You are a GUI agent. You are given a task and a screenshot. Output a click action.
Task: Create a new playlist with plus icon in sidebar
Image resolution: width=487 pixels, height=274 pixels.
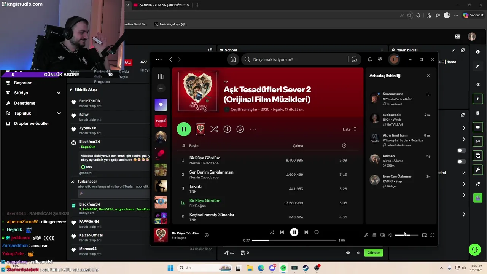[x=161, y=88]
